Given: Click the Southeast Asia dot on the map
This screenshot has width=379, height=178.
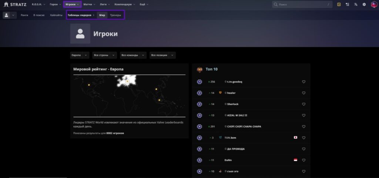Looking at the screenshot, I should 159,100.
